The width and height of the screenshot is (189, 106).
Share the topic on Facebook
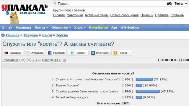[56, 53]
